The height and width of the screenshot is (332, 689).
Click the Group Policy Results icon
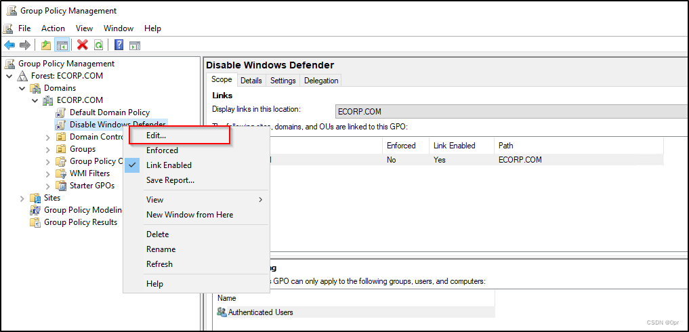tap(35, 222)
